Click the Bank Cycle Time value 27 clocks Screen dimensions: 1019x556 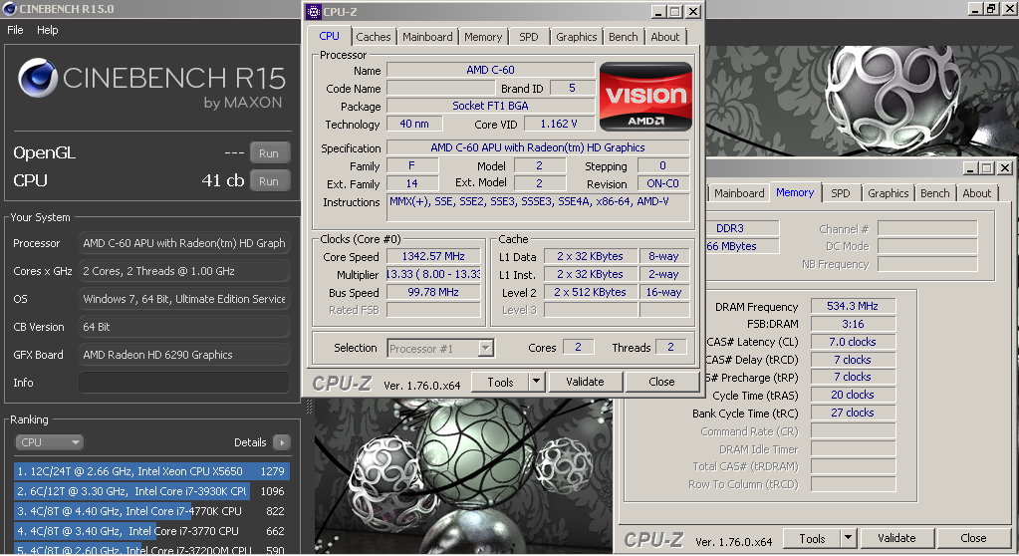coord(853,413)
